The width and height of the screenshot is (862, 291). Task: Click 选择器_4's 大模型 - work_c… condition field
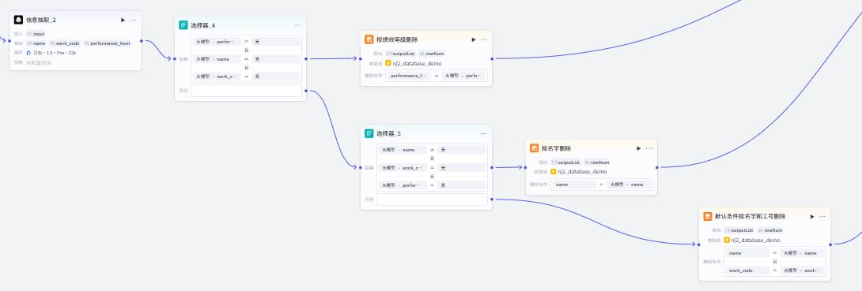tap(217, 76)
